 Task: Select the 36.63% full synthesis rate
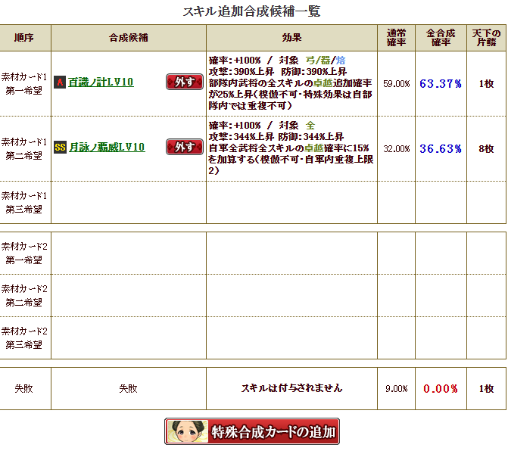[x=441, y=149]
